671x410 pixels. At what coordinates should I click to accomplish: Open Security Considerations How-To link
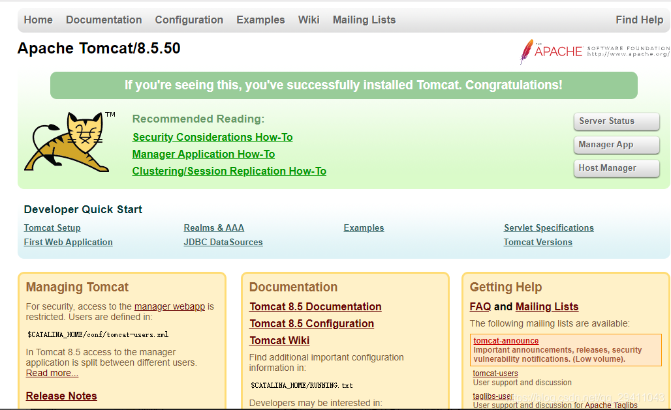(x=213, y=138)
